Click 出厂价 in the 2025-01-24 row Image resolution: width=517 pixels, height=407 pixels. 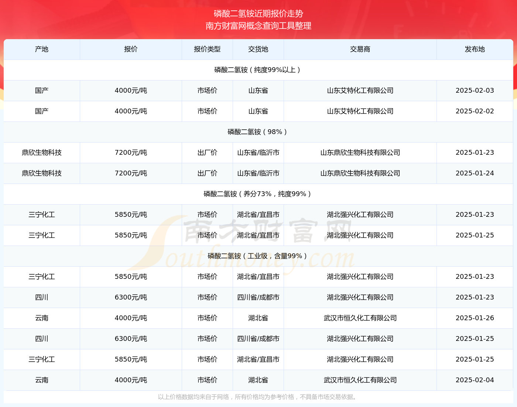click(x=207, y=173)
